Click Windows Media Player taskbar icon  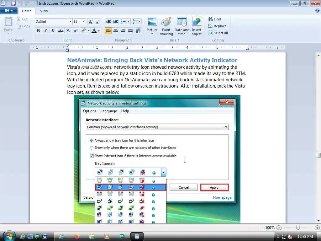click(x=107, y=237)
